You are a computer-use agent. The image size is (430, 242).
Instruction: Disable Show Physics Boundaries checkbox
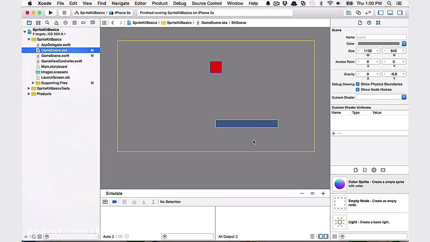click(358, 84)
